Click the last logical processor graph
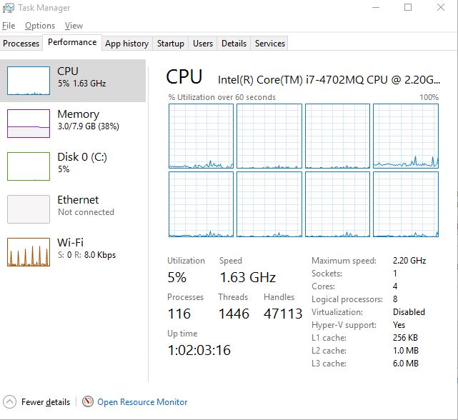This screenshot has height=420, width=458. pyautogui.click(x=406, y=204)
